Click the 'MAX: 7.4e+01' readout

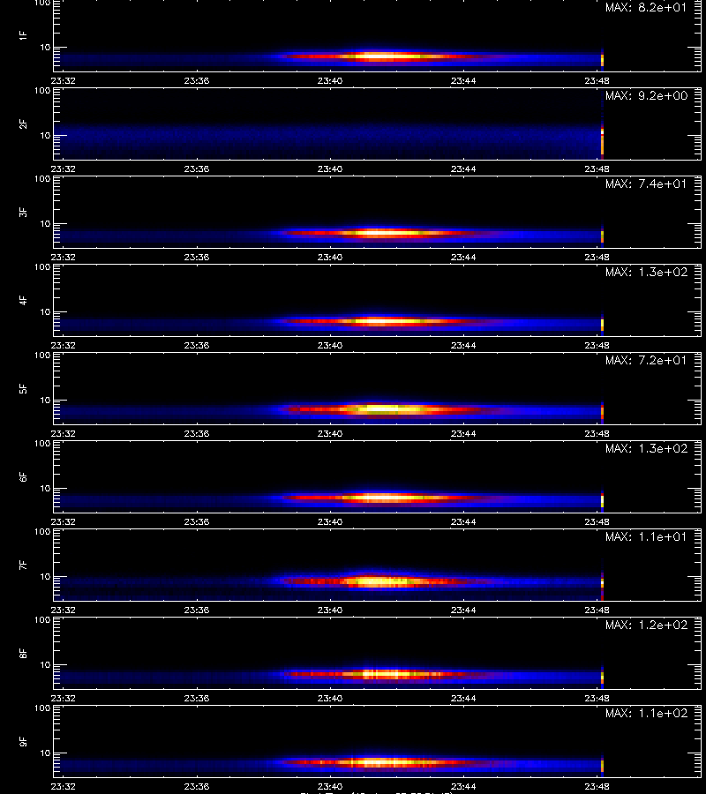646,184
